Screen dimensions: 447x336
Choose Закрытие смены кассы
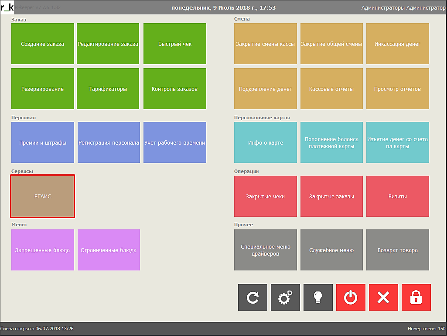pos(265,44)
